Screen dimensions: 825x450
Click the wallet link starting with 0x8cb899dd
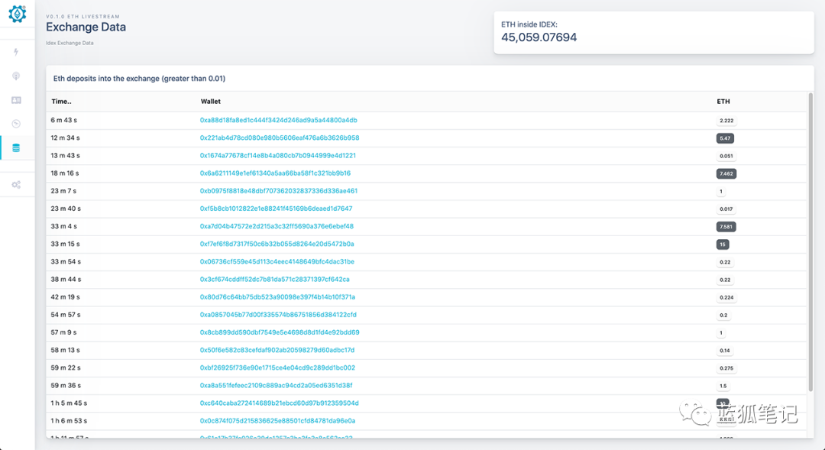tap(280, 332)
